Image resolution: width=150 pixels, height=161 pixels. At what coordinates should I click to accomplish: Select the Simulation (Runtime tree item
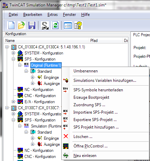(46, 126)
